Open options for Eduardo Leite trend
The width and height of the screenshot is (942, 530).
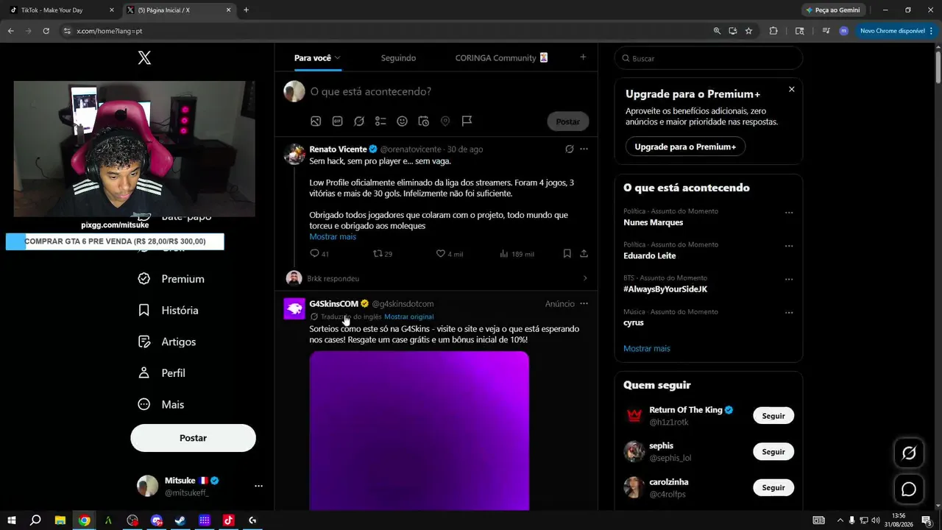tap(789, 246)
